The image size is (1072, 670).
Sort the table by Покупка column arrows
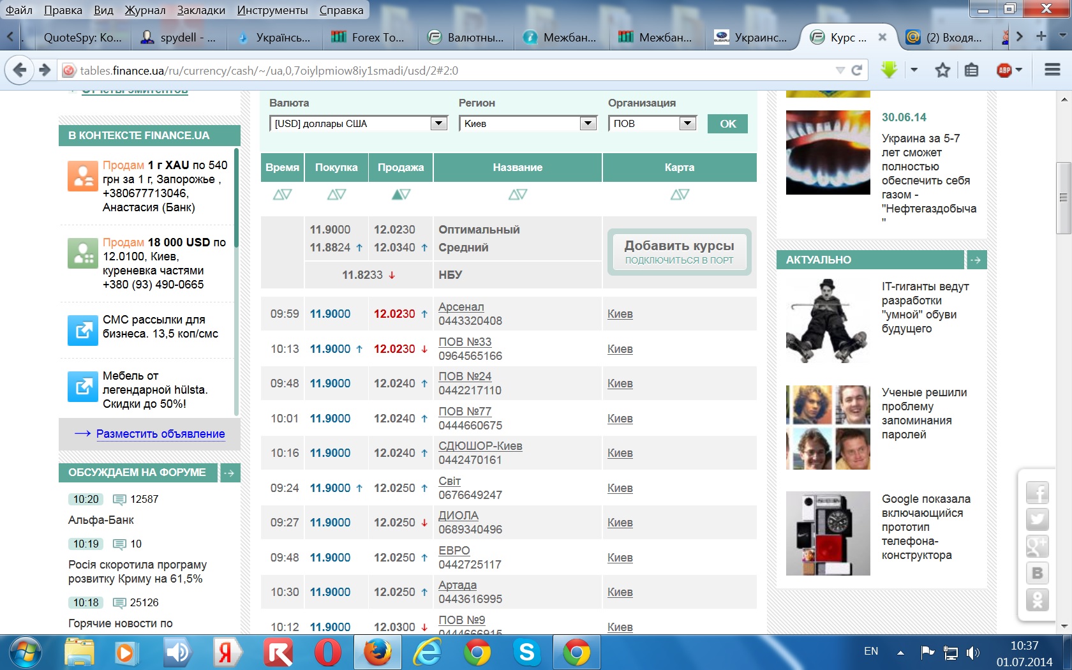tap(336, 194)
